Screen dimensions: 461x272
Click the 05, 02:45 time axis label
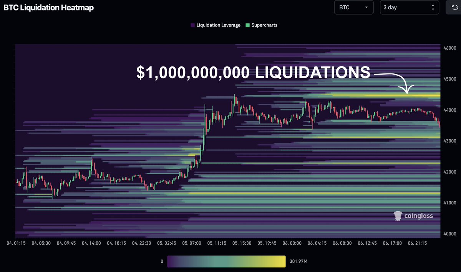click(166, 243)
